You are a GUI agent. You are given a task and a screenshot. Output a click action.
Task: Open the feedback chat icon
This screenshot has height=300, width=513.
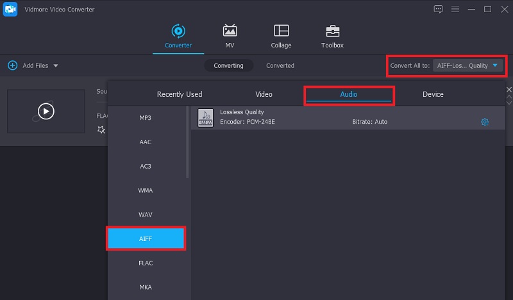point(439,9)
